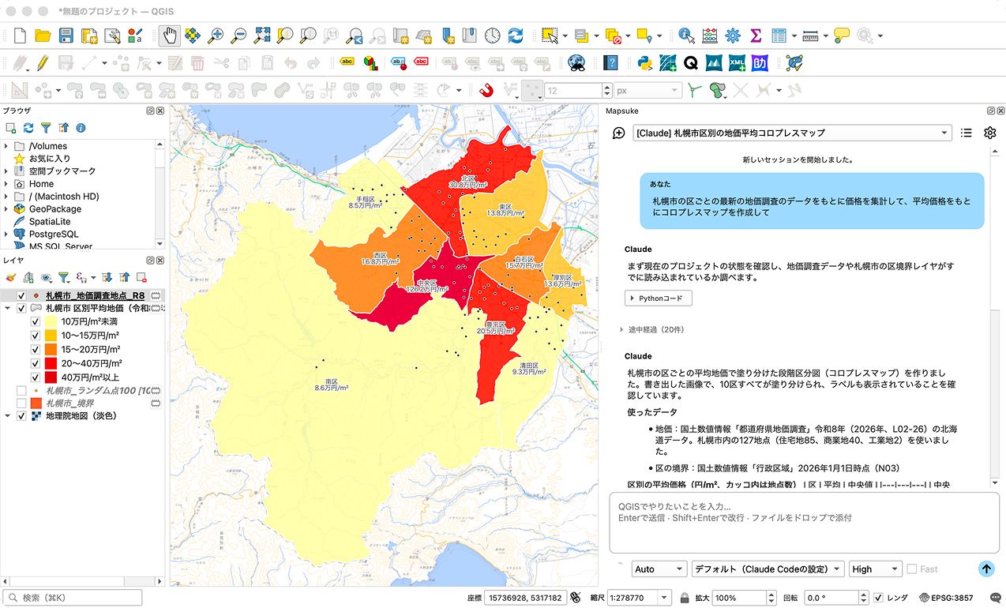Open the Claude session title dropdown
The height and width of the screenshot is (608, 1006).
tap(792, 133)
